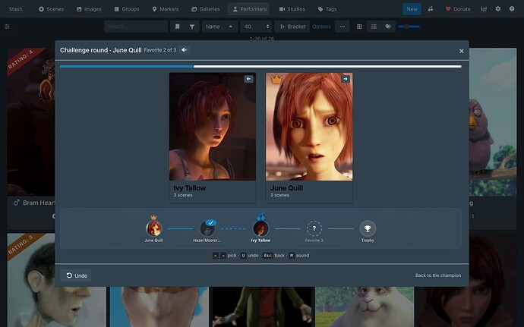Open the purple bird performer thumbnail
This screenshot has width=524, height=327.
tap(493, 122)
